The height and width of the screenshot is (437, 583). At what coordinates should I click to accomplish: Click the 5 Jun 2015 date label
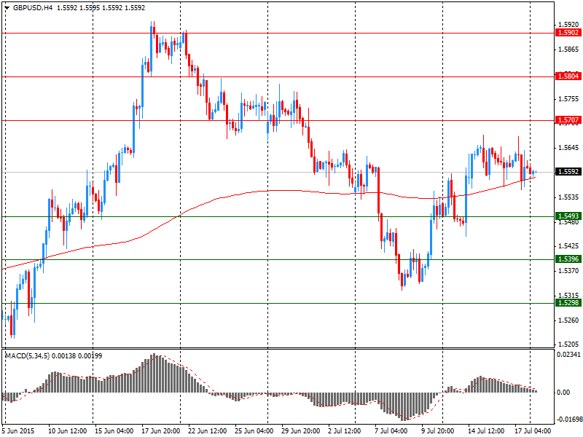pyautogui.click(x=18, y=431)
